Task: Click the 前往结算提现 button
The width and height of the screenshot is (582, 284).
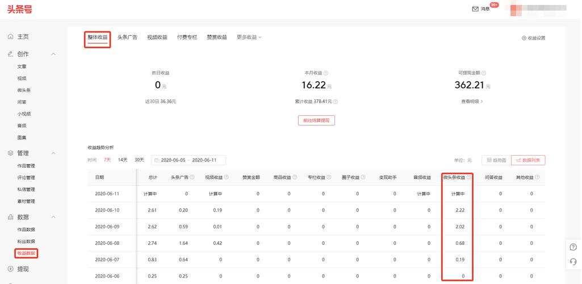Action: click(316, 120)
